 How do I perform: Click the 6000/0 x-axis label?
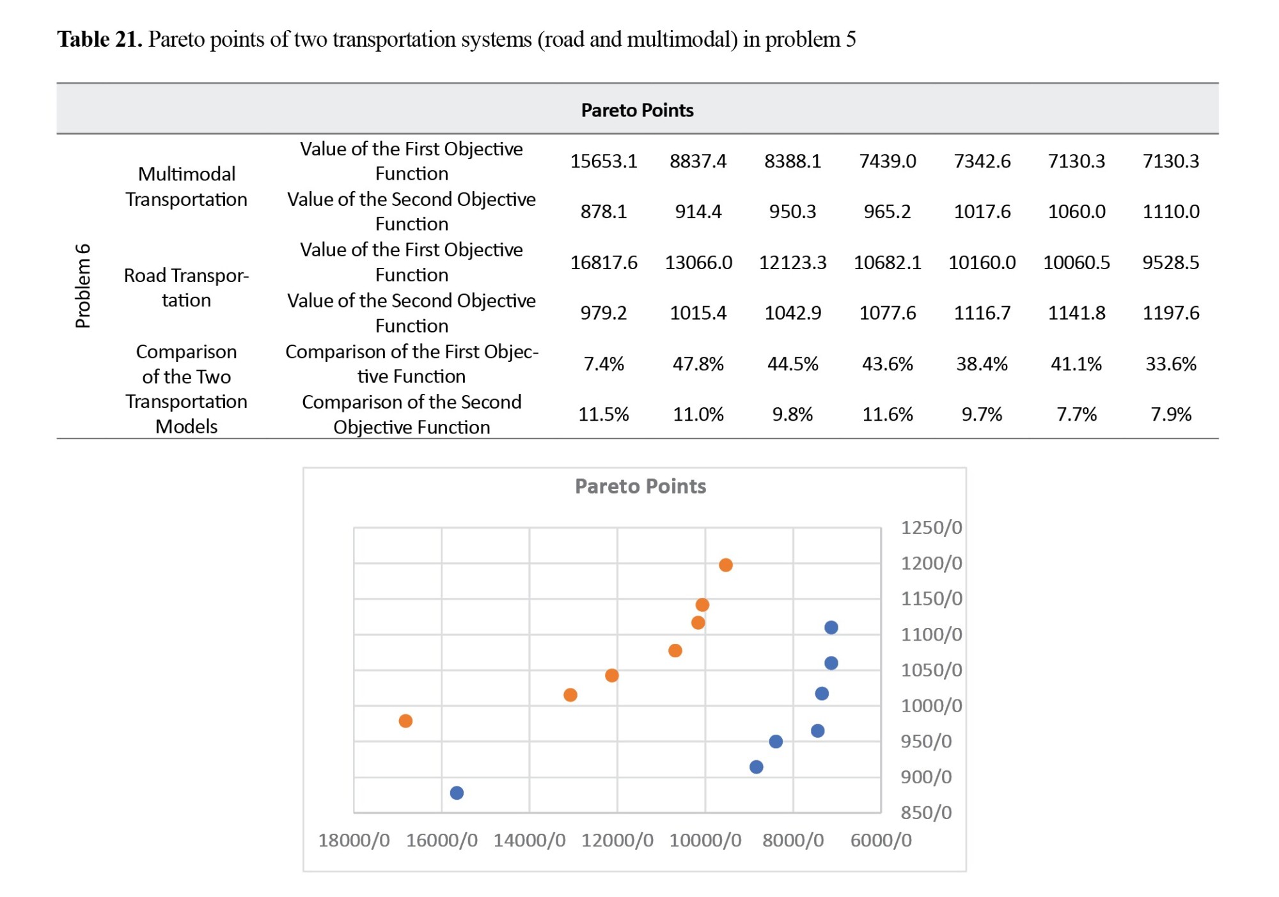(881, 840)
